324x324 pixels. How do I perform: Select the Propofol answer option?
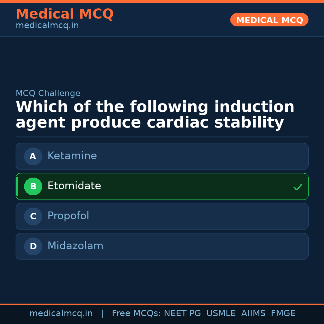coord(162,216)
